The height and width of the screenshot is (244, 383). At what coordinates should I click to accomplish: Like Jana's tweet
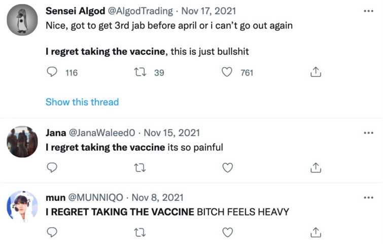228,167
